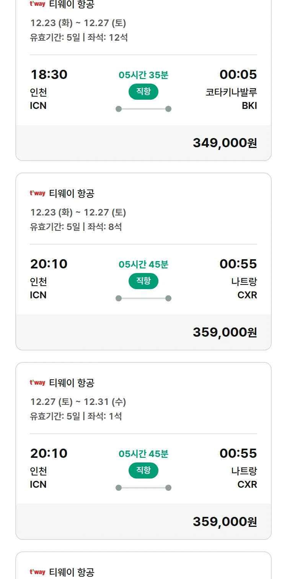Click the 직항 badge on the 1석 Nha Trang flight
The image size is (287, 579).
143,470
